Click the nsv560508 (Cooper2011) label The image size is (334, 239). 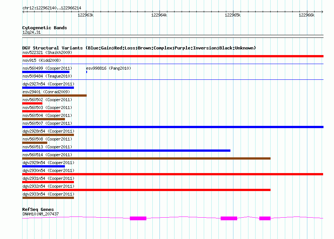pos(47,139)
